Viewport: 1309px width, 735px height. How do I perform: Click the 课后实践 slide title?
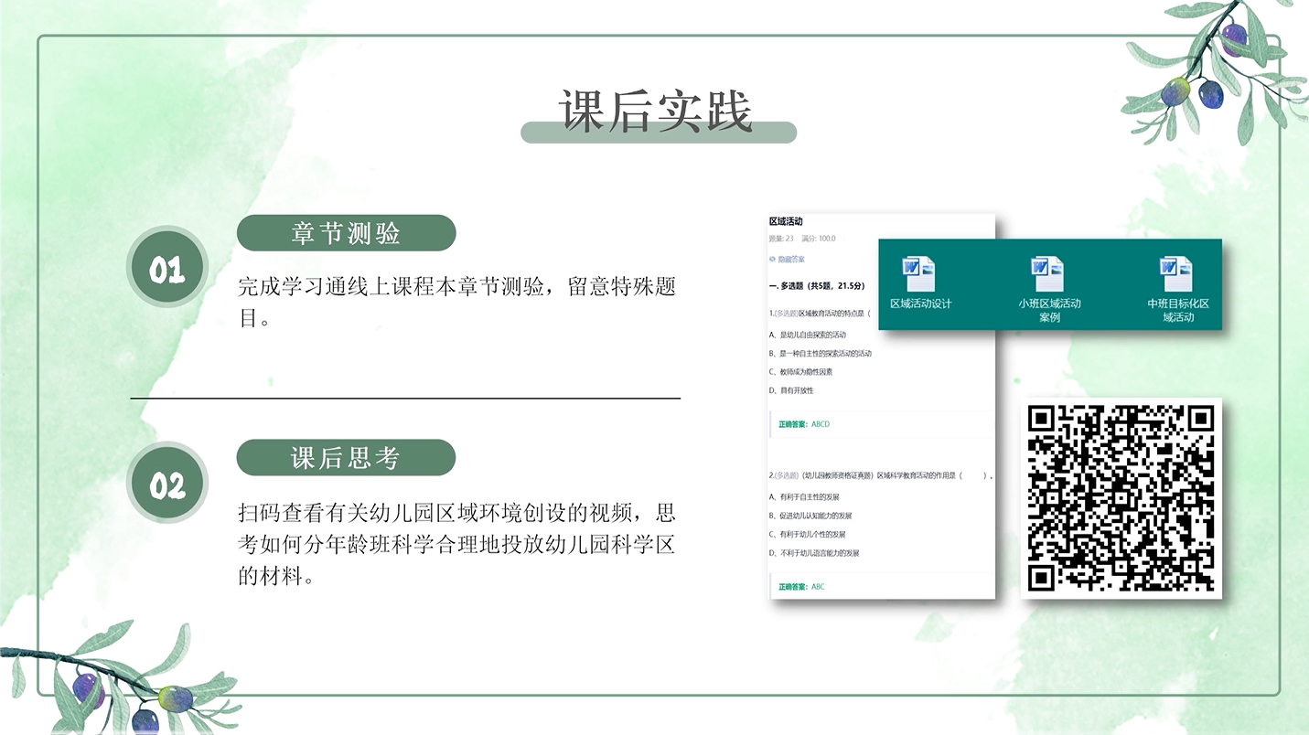pyautogui.click(x=655, y=112)
